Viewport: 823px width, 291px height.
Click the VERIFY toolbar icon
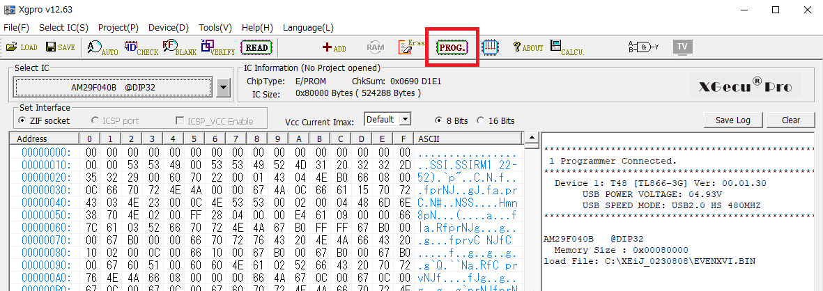pyautogui.click(x=218, y=47)
